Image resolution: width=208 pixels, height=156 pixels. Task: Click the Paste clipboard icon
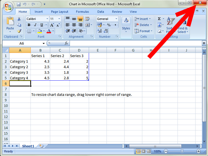coord(10,21)
